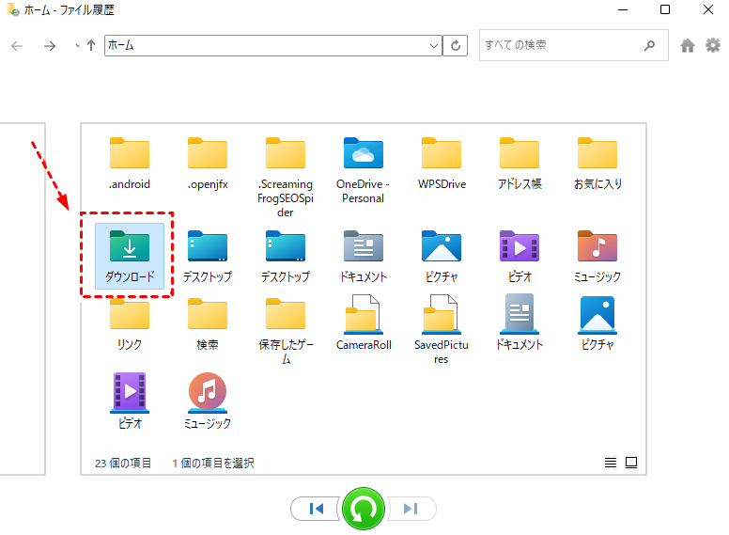Select the ダウンロード folder
Viewport: 729px width, 535px height.
tap(130, 256)
